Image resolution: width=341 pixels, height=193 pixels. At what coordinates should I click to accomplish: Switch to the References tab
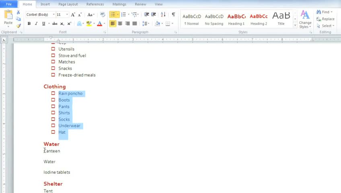(95, 4)
